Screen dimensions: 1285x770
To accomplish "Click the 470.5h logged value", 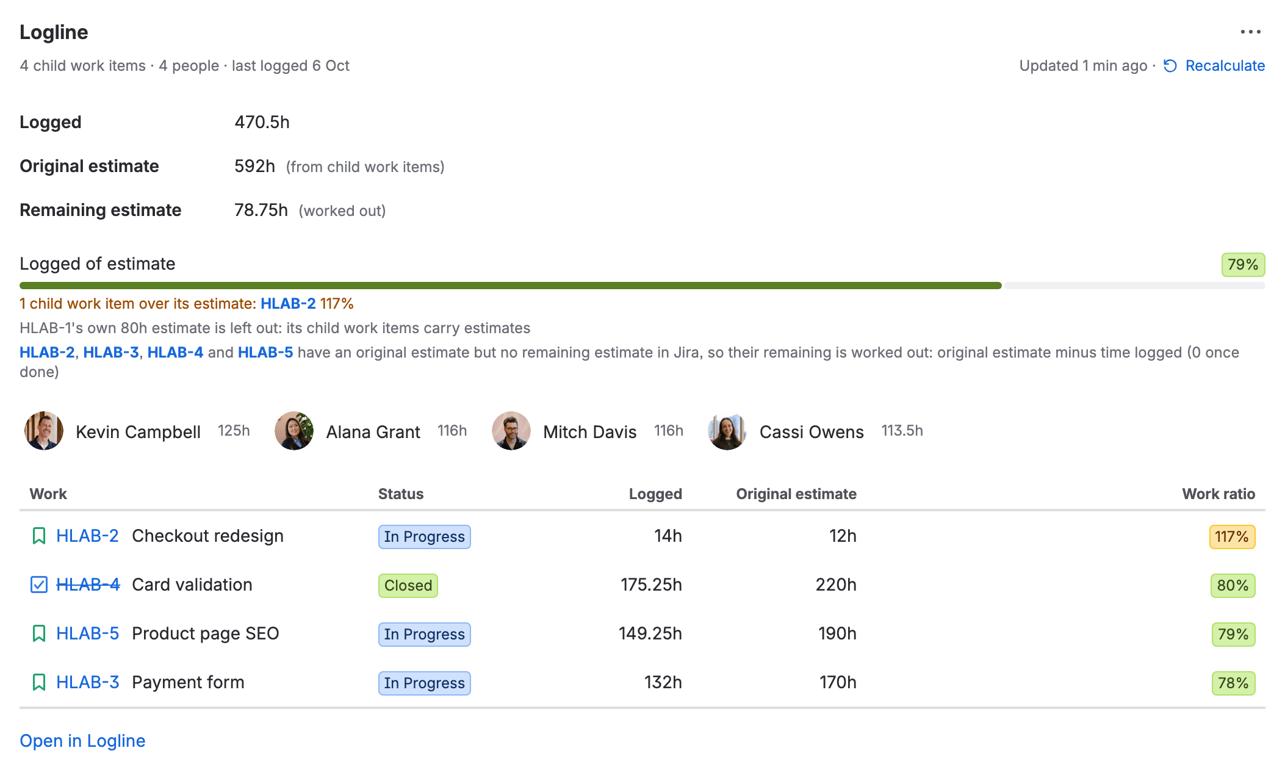I will [262, 122].
